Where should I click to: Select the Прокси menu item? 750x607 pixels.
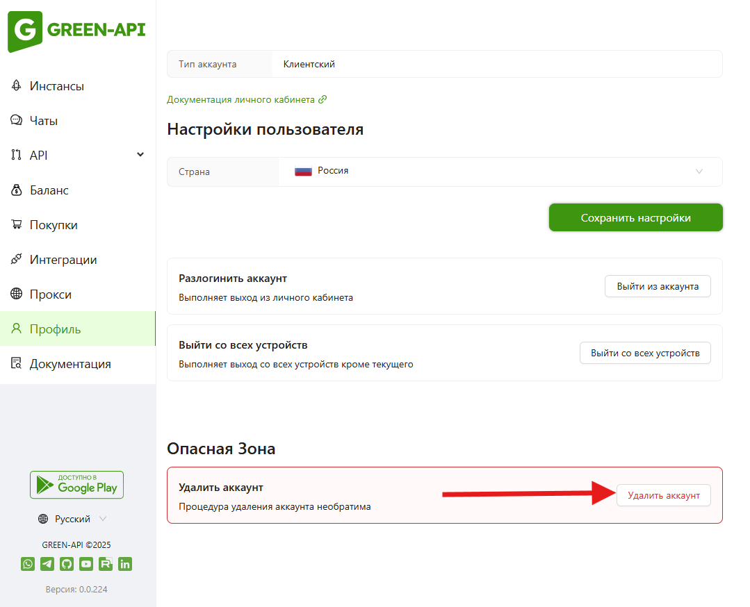click(50, 294)
